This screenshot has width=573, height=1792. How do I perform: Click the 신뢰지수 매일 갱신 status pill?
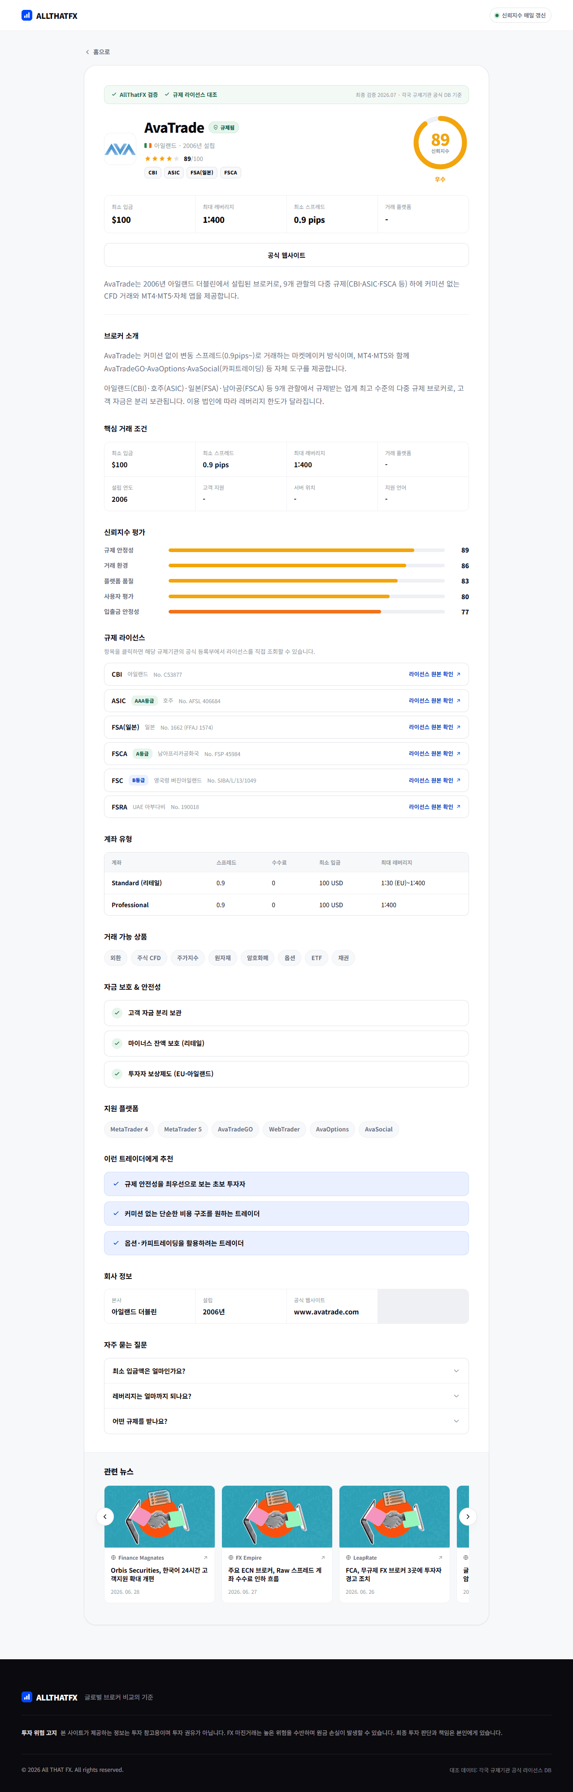point(520,15)
